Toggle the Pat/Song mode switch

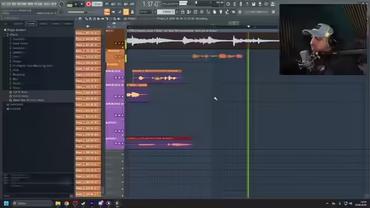(69, 5)
